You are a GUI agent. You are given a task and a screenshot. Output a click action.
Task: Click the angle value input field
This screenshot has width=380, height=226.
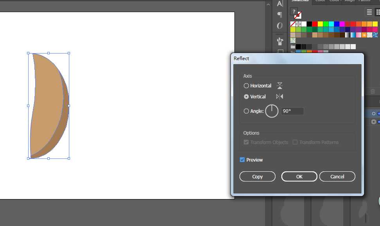coord(292,111)
